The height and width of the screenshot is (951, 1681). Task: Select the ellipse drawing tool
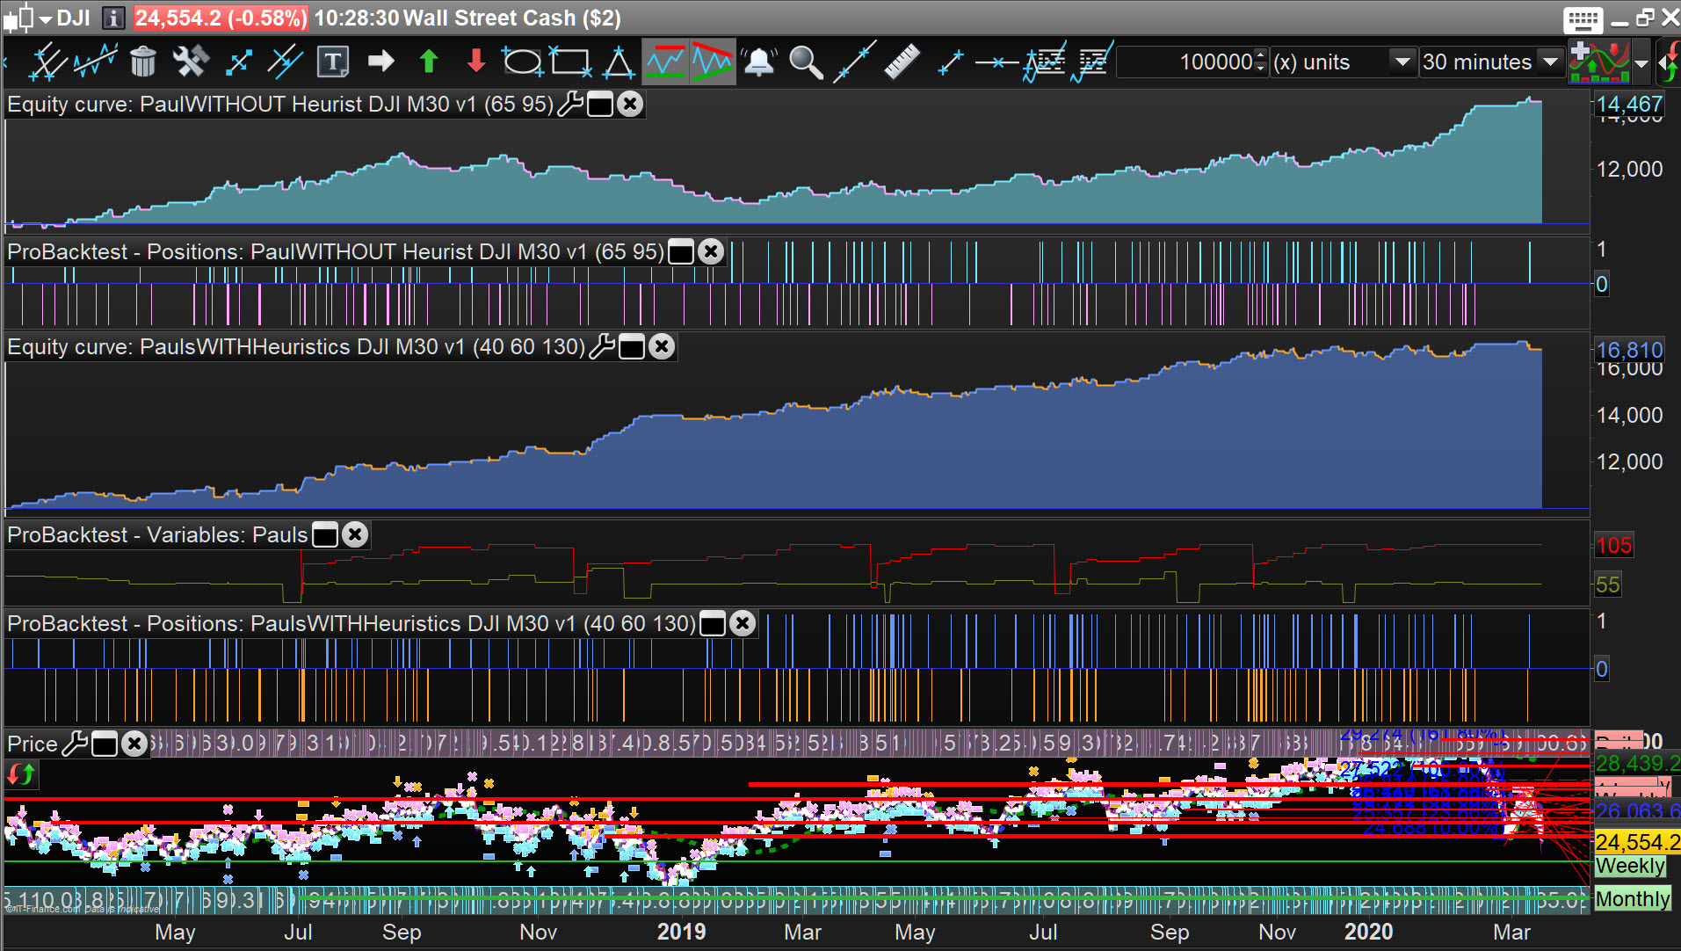(523, 62)
